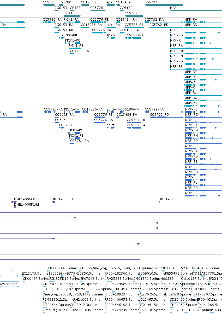Select EST EK135744.5prime
222x314 pixels.
[x=62, y=268]
